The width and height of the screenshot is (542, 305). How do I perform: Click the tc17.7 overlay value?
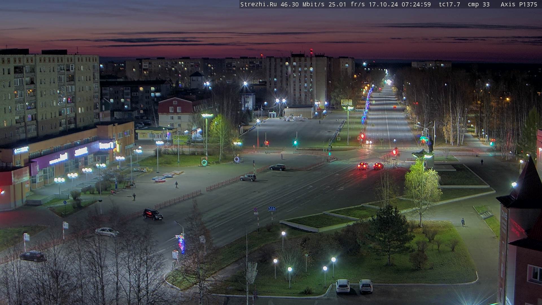449,4
